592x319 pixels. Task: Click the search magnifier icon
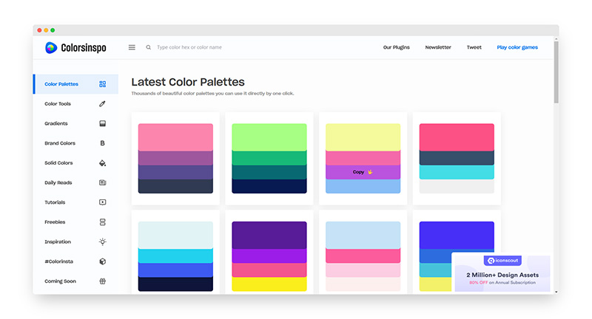coord(149,47)
